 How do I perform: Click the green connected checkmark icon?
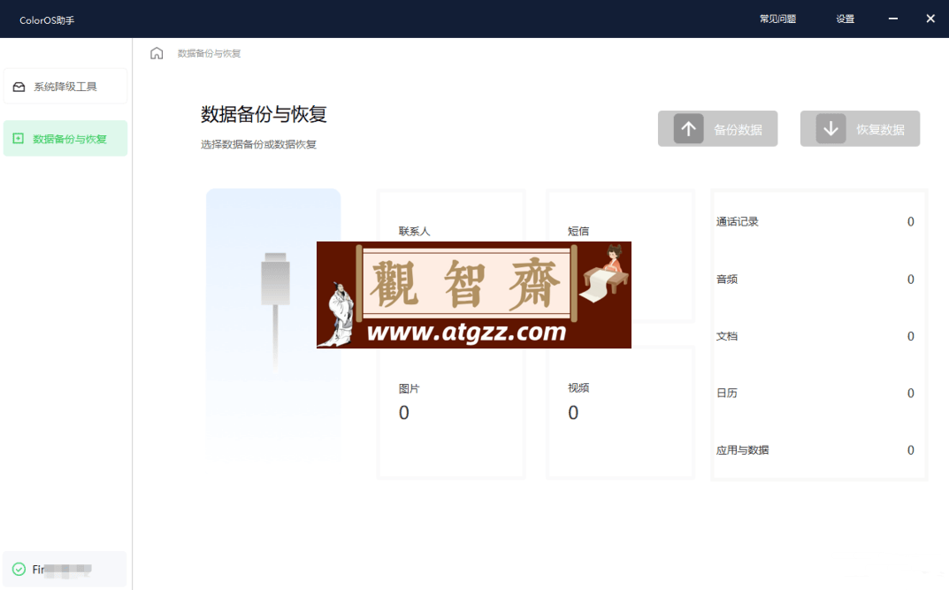19,569
